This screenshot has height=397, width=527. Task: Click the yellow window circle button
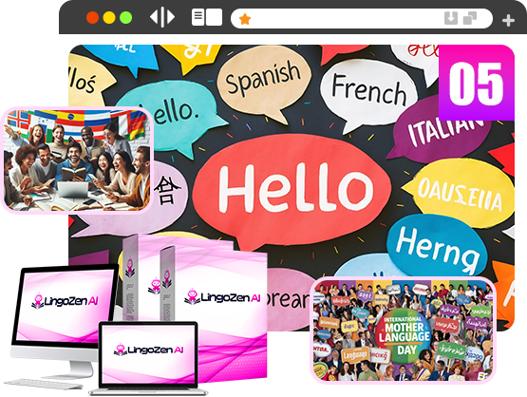point(109,17)
